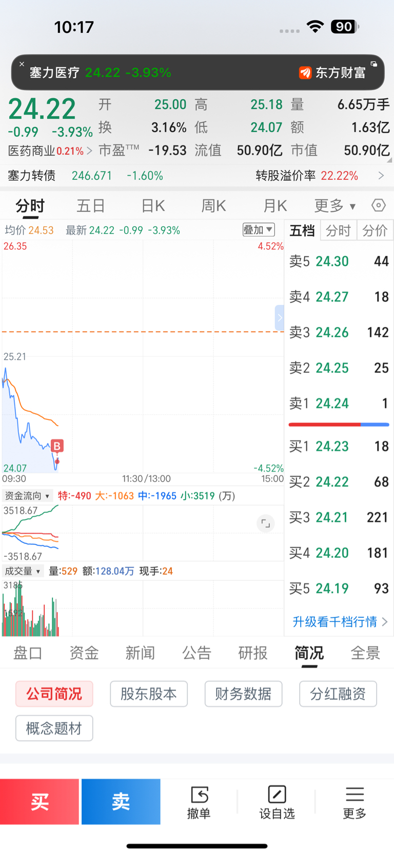The height and width of the screenshot is (856, 394).
Task: Switch to 分时 chart tab
Action: coord(30,206)
